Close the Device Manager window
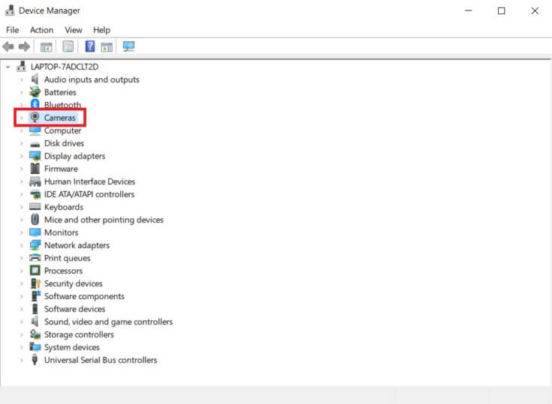Screen dimensions: 552x404 [x=535, y=11]
